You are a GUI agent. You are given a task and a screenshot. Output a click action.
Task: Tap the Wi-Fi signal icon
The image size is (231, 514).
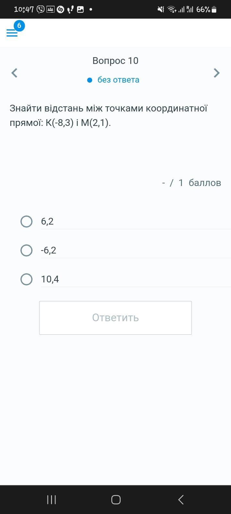tap(172, 9)
